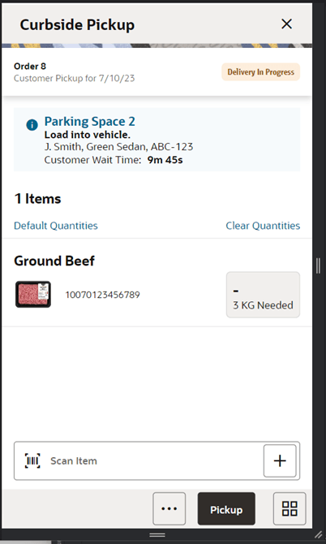The image size is (326, 544).
Task: Select the Ground Beef item title
Action: [54, 261]
